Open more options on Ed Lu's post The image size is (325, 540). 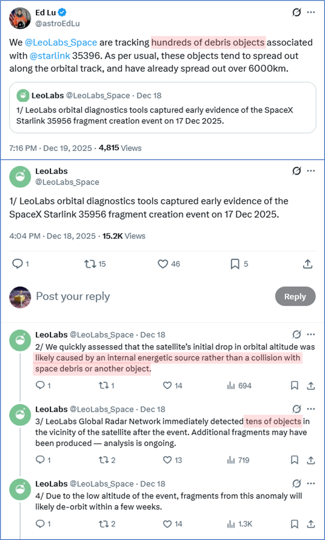[311, 12]
